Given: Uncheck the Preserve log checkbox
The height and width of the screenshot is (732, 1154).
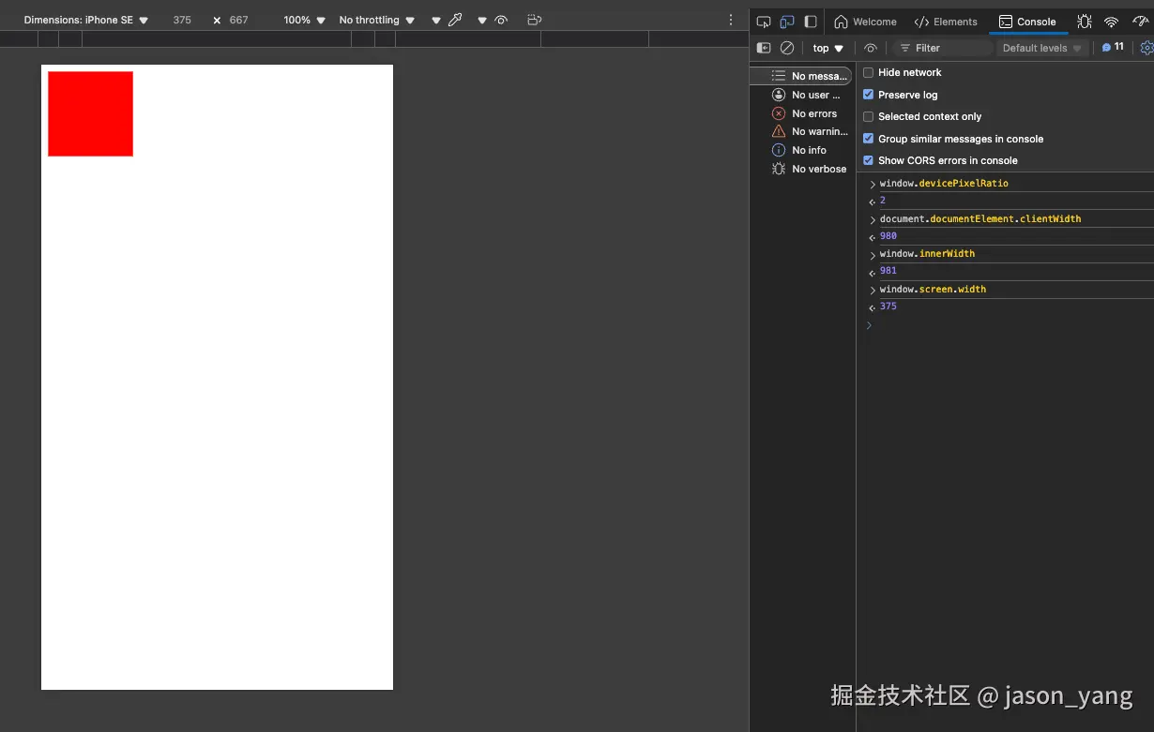Looking at the screenshot, I should (868, 95).
